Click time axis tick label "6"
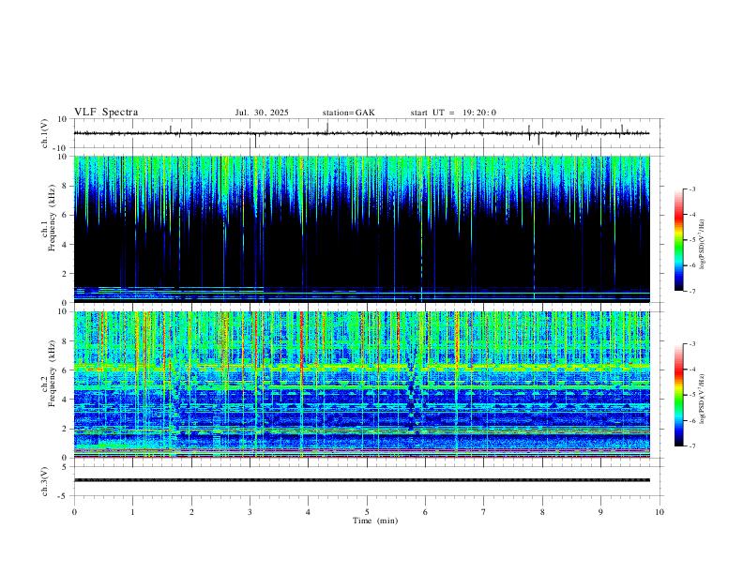 click(426, 512)
